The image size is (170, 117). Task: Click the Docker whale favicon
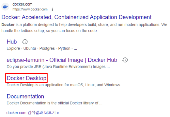(x=5, y=7)
